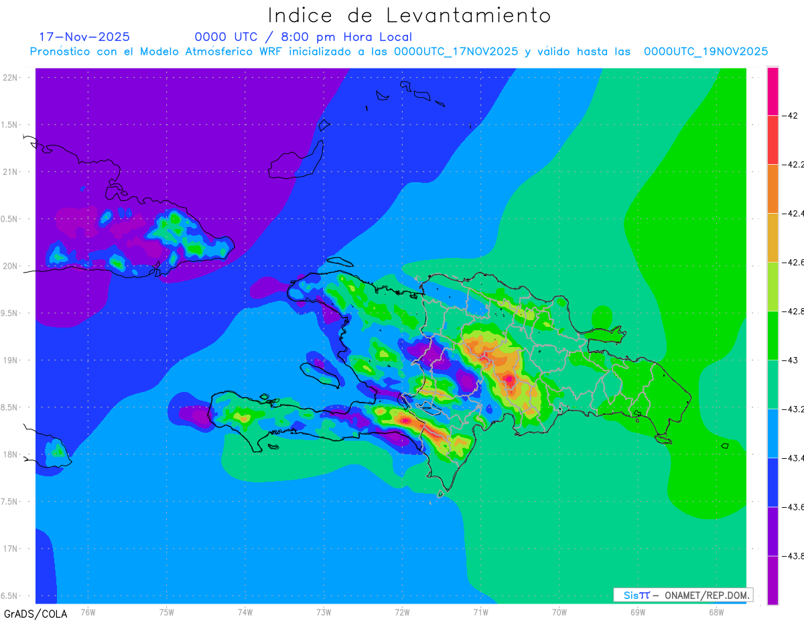Viewport: 804px width, 621px height.
Task: Pick the teal-green swatch between -43 and -43.2
Action: pyautogui.click(x=773, y=384)
